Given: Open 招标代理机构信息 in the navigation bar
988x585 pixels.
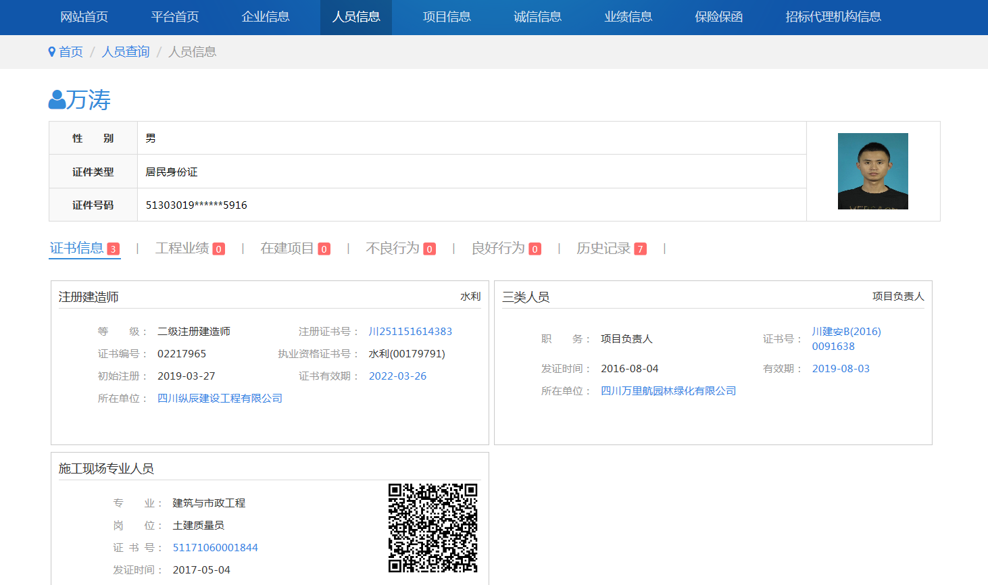Looking at the screenshot, I should click(x=833, y=17).
